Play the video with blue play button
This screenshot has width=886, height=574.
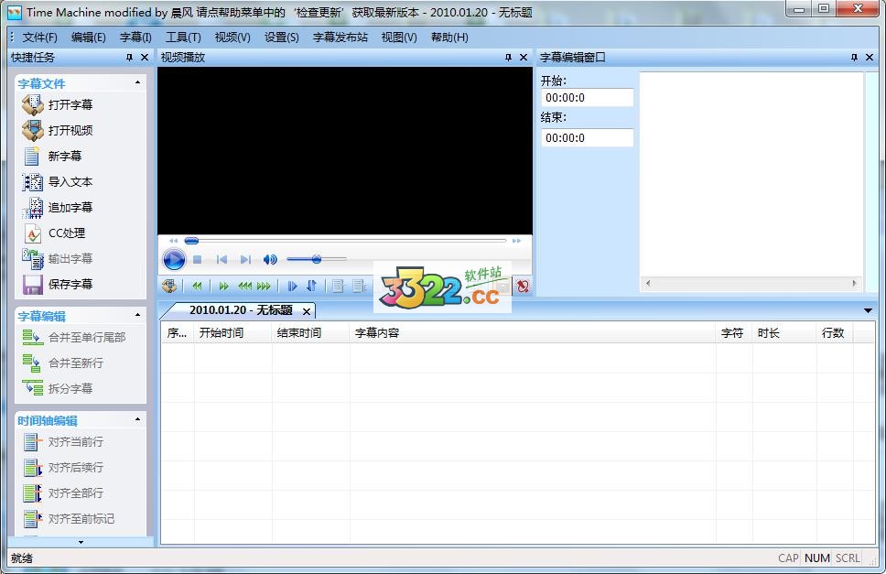pos(174,260)
